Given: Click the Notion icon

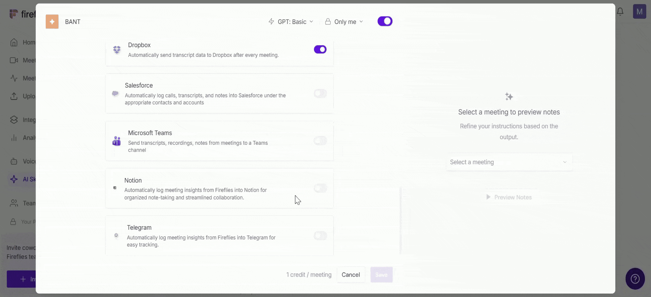Looking at the screenshot, I should [115, 188].
